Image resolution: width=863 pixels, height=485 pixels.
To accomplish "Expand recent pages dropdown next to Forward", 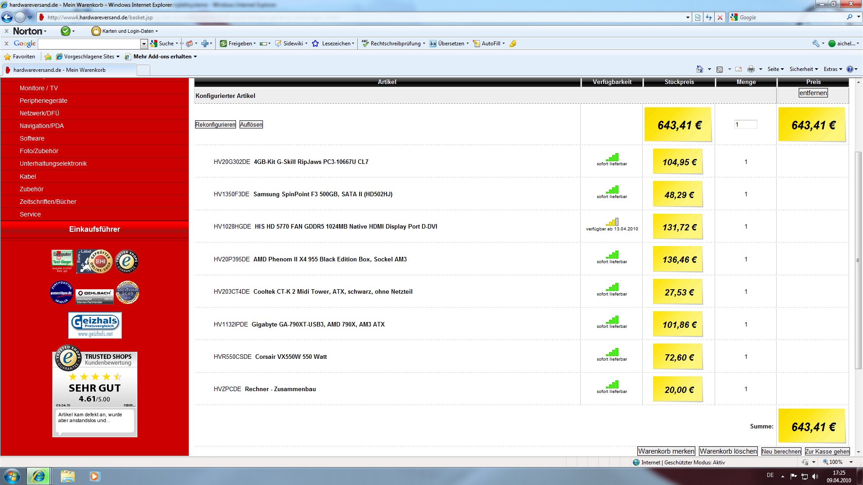I will click(30, 18).
